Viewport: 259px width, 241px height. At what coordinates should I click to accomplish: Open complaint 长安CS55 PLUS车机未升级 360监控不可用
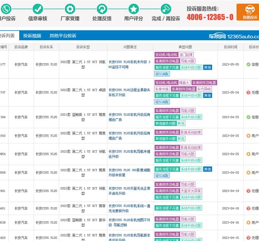pyautogui.click(x=129, y=64)
